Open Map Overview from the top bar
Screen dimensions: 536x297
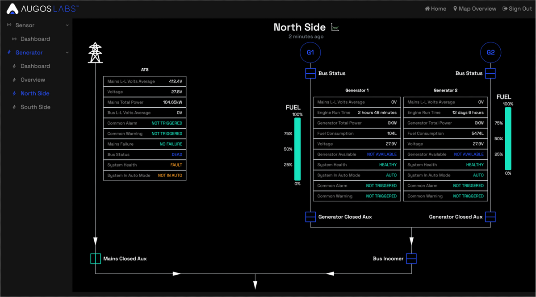pos(474,8)
